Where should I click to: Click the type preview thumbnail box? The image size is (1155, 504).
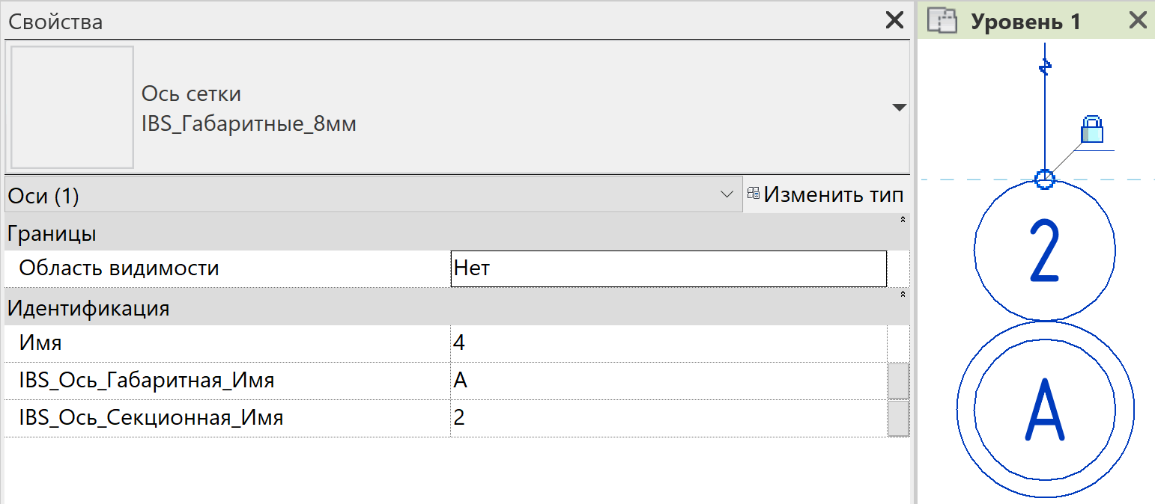click(72, 107)
